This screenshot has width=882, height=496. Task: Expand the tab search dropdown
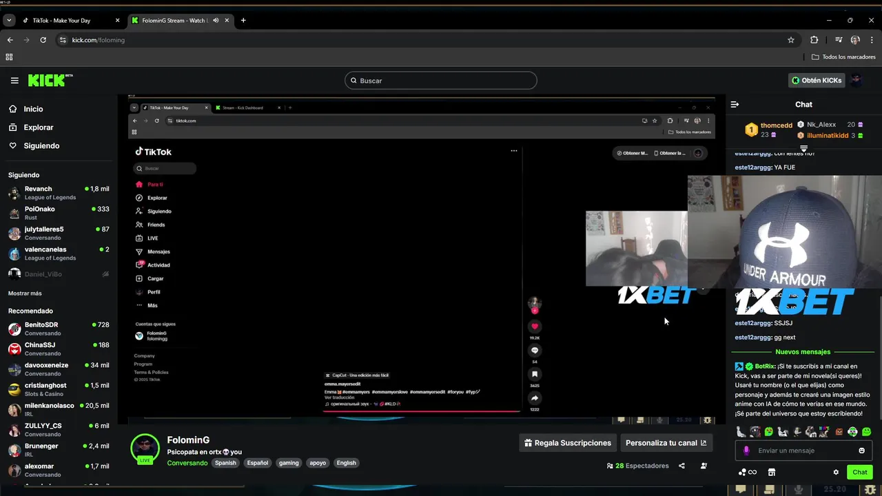pyautogui.click(x=9, y=21)
